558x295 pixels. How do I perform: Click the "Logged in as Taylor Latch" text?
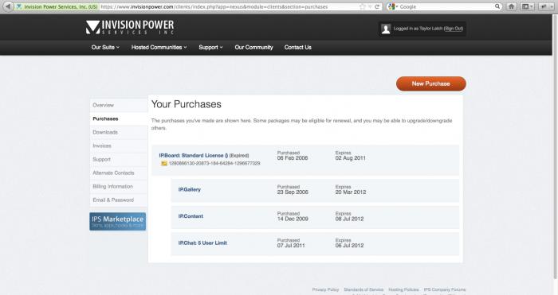point(418,29)
